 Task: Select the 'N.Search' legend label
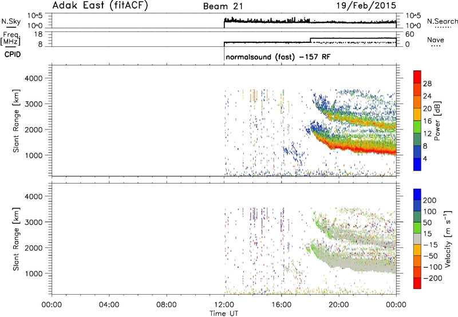(x=442, y=21)
